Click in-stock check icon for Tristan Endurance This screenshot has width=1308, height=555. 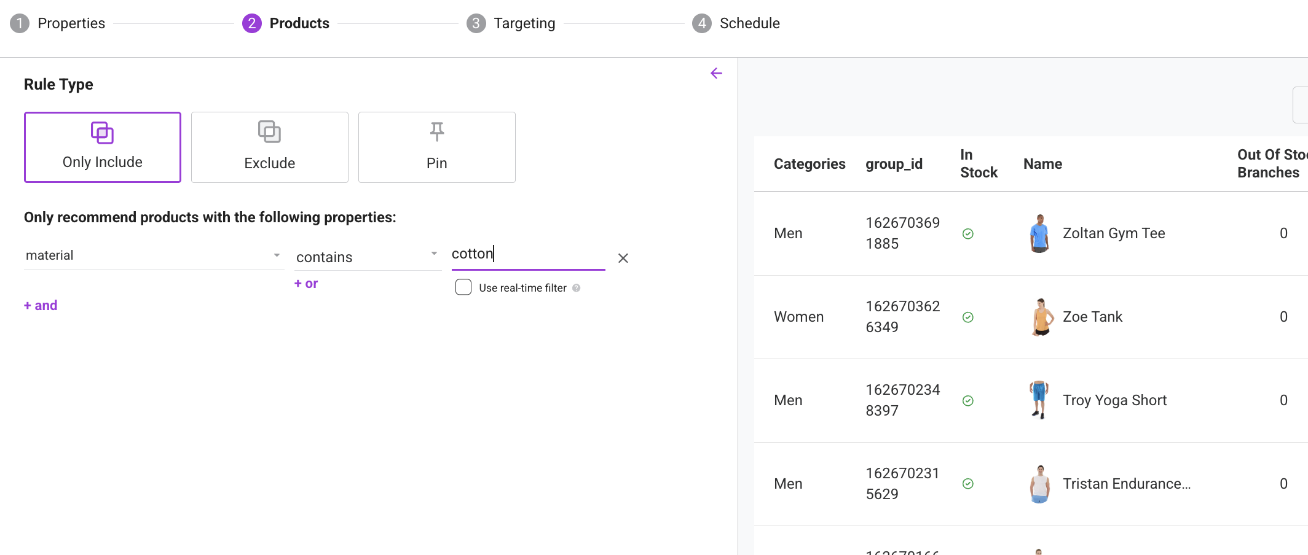pos(968,484)
